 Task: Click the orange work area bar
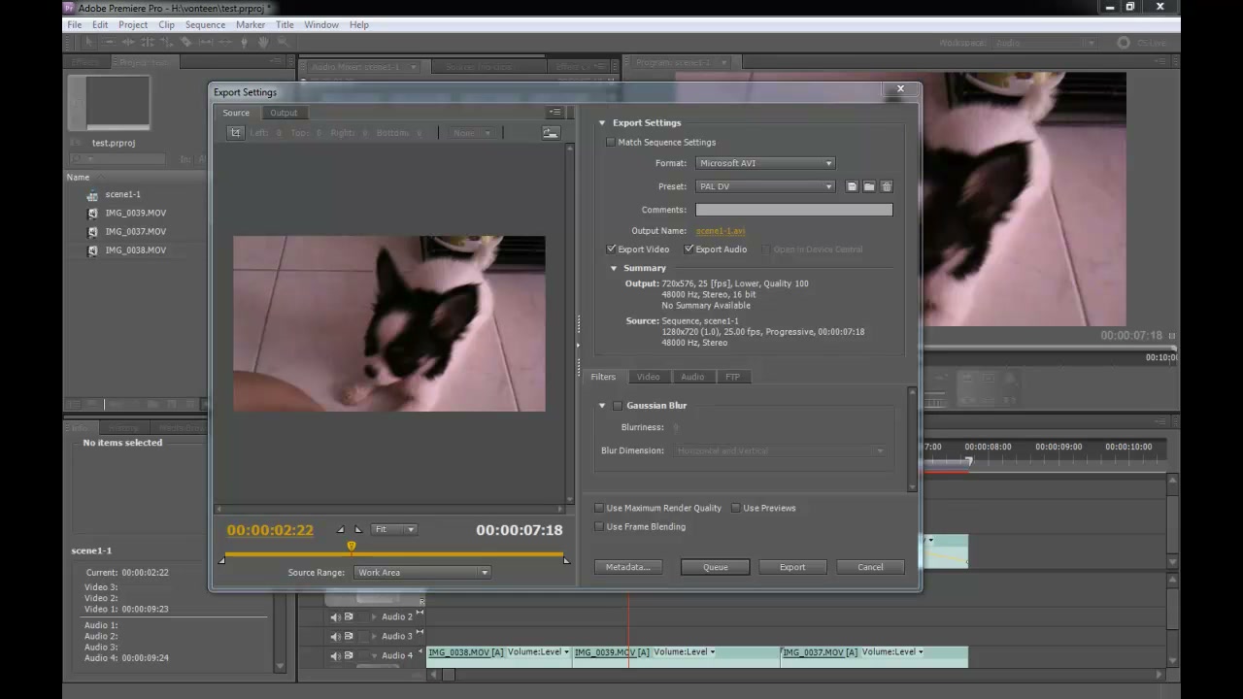point(393,555)
